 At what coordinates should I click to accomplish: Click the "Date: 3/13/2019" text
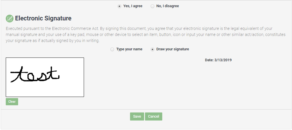pyautogui.click(x=218, y=60)
